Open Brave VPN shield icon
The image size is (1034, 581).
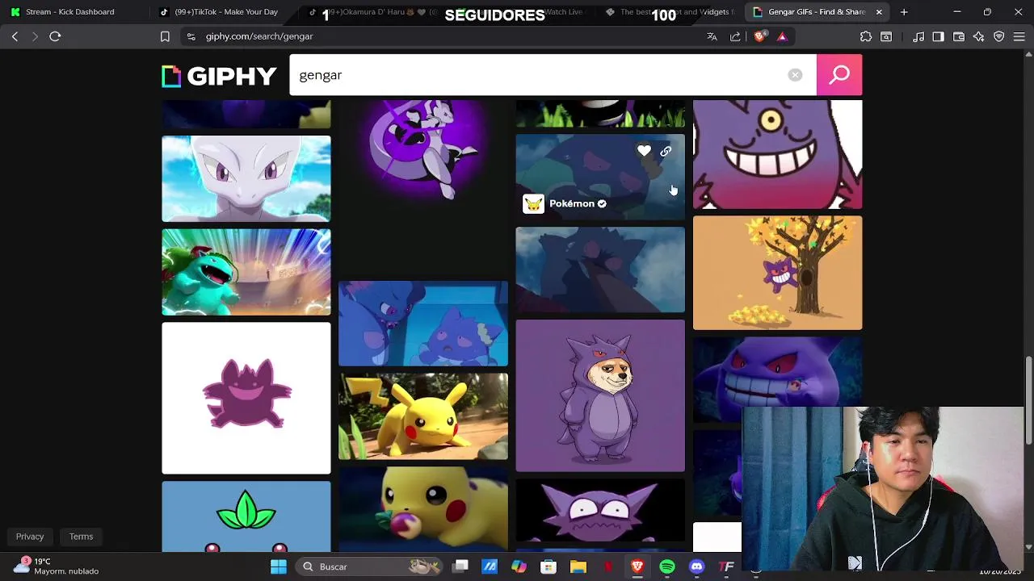(999, 36)
